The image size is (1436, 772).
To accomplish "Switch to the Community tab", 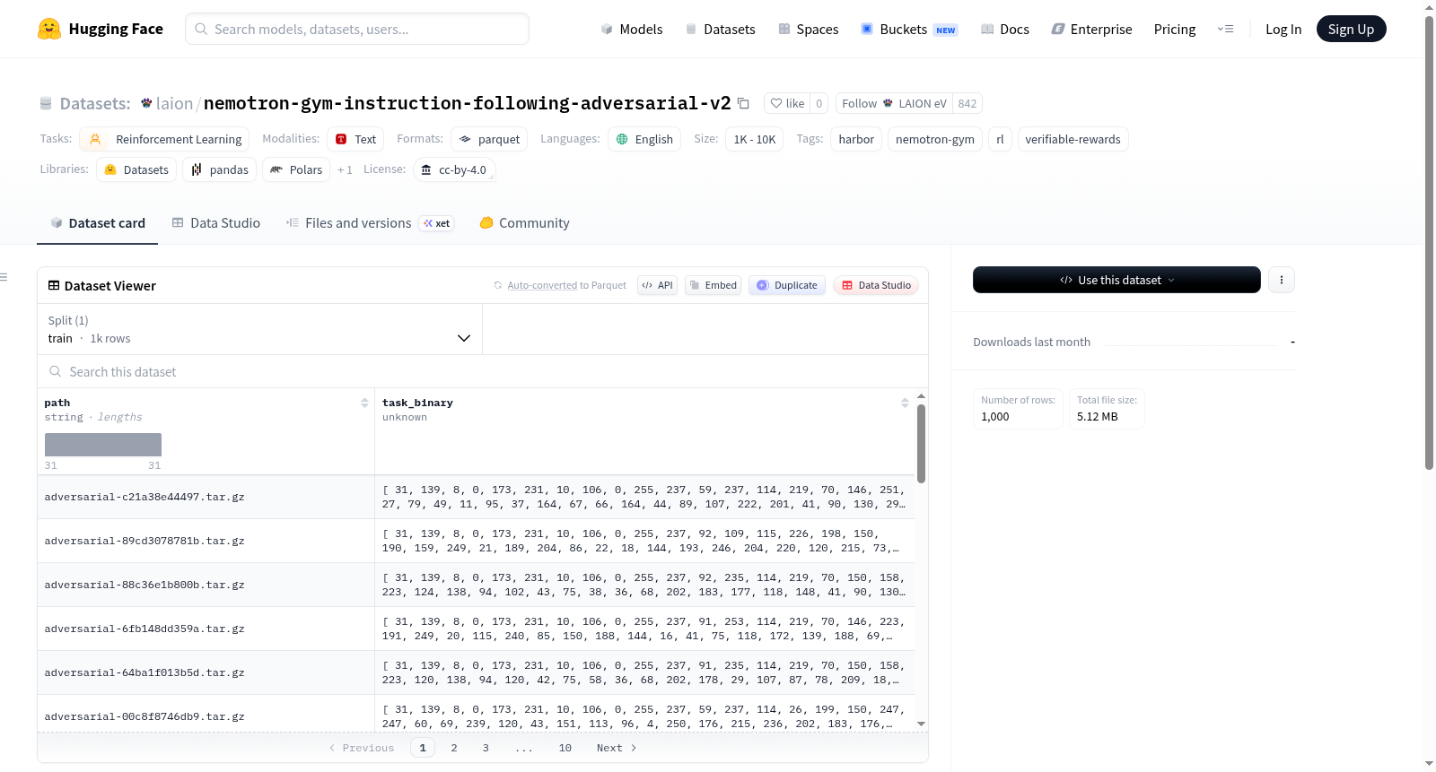I will pyautogui.click(x=524, y=223).
